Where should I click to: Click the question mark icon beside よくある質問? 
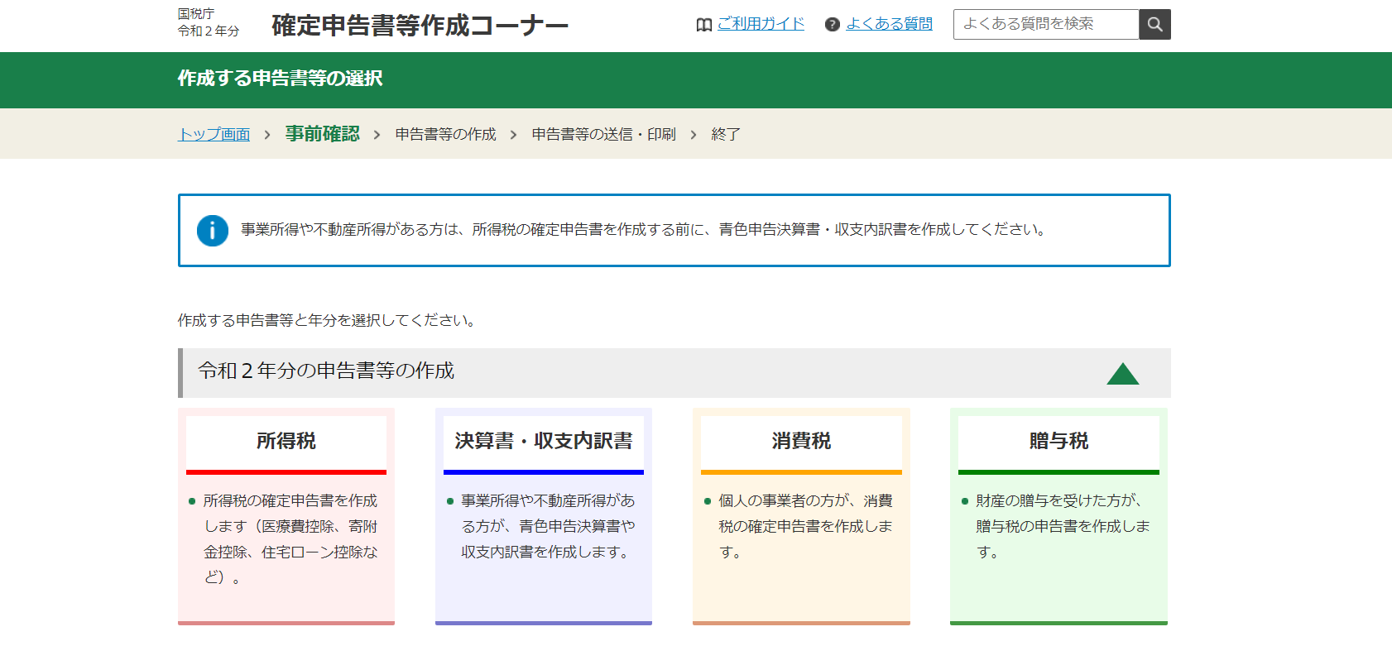click(833, 25)
